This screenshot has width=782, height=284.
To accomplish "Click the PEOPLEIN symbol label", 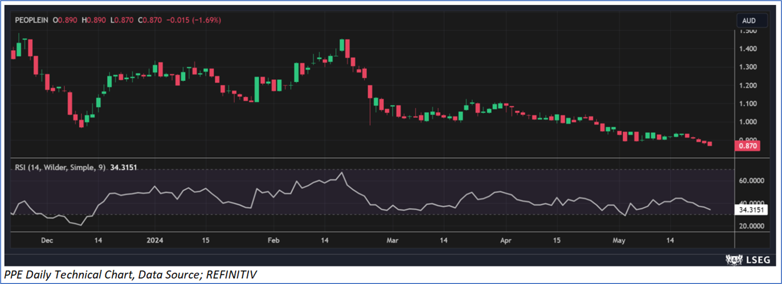I will pos(31,20).
